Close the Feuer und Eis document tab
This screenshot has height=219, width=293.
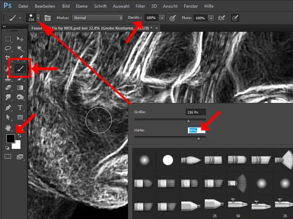[157, 28]
